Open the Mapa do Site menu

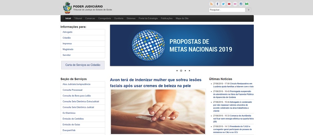182,18
